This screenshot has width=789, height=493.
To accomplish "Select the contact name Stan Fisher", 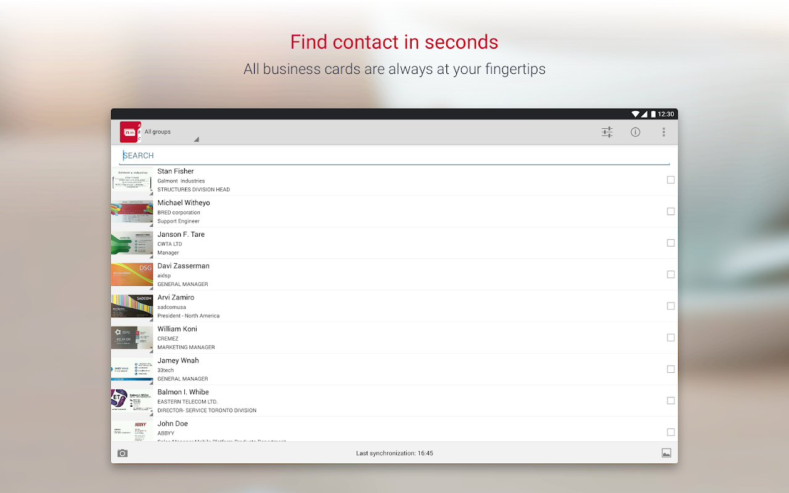I will click(176, 171).
